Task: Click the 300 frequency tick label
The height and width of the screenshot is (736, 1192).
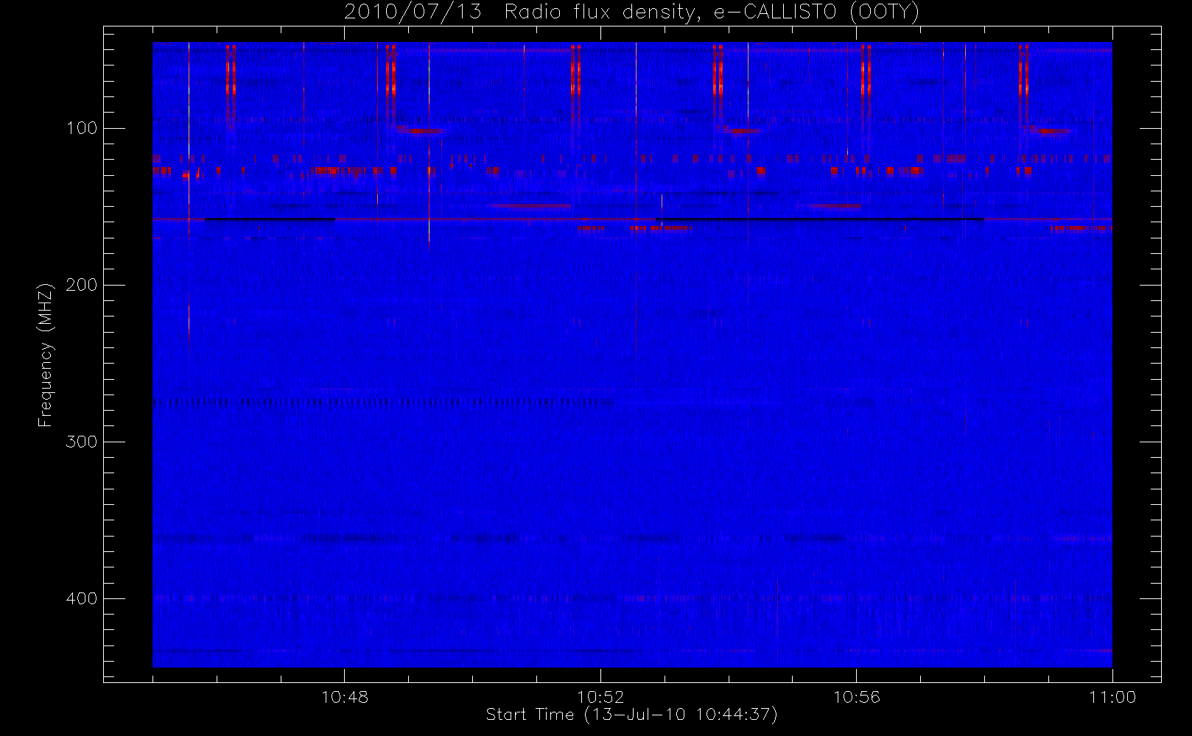Action: (x=82, y=442)
